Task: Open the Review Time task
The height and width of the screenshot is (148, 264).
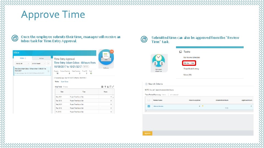Action: [x=189, y=63]
